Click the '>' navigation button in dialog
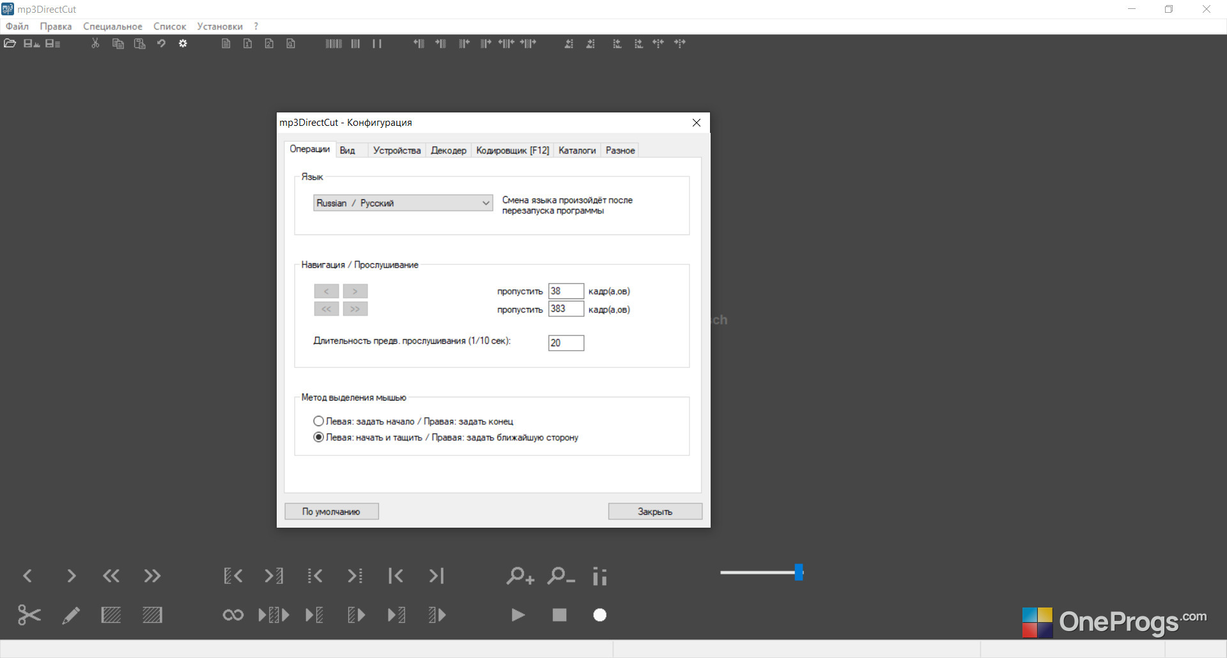This screenshot has width=1227, height=658. tap(355, 291)
